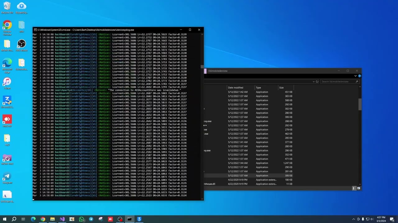Expand the Explorer ribbon chevron
The width and height of the screenshot is (398, 223).
point(355,76)
